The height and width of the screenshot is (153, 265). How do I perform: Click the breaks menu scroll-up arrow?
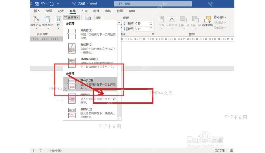(x=119, y=22)
